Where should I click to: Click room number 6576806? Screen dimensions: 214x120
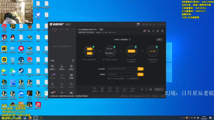(105, 32)
